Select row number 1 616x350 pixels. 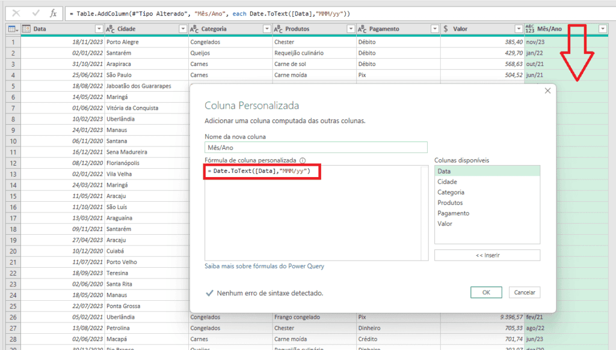[13, 42]
